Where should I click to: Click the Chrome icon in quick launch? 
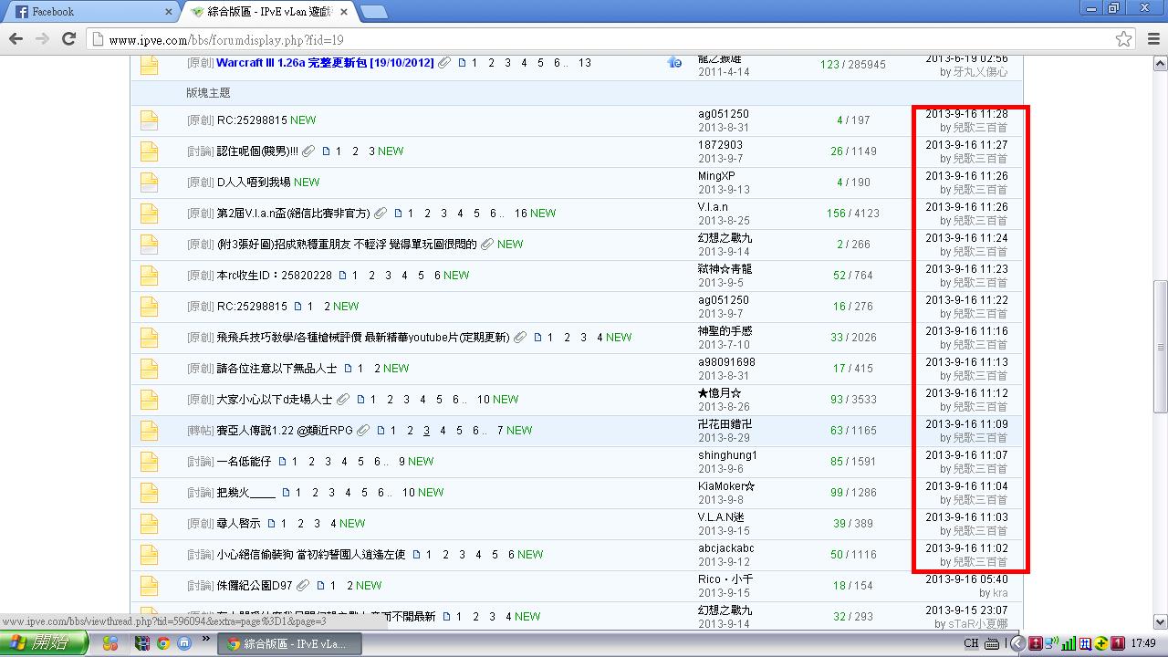click(x=163, y=643)
